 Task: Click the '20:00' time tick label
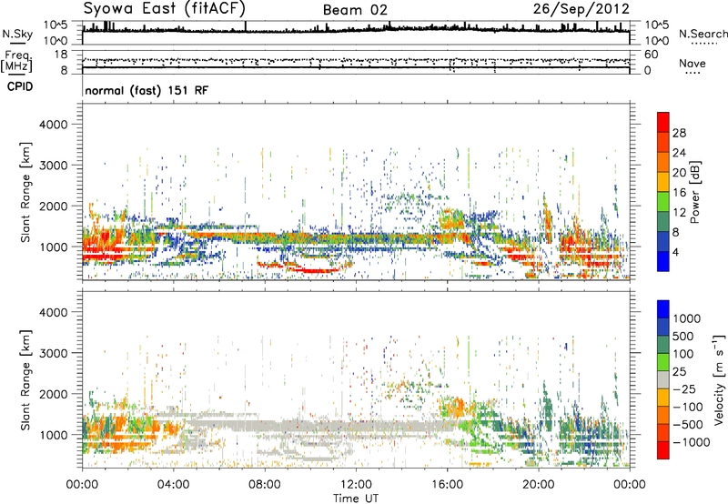pyautogui.click(x=538, y=485)
